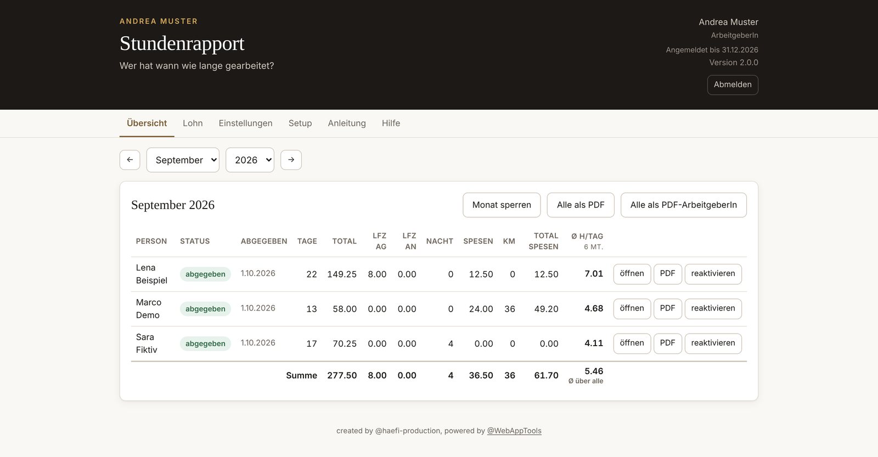Open the 2026 year dropdown
Image resolution: width=878 pixels, height=457 pixels.
point(250,160)
